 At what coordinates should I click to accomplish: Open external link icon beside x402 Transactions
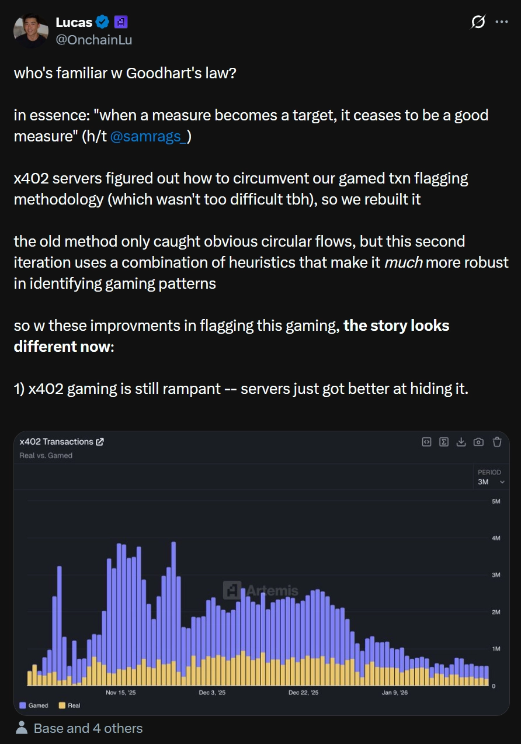pos(100,442)
